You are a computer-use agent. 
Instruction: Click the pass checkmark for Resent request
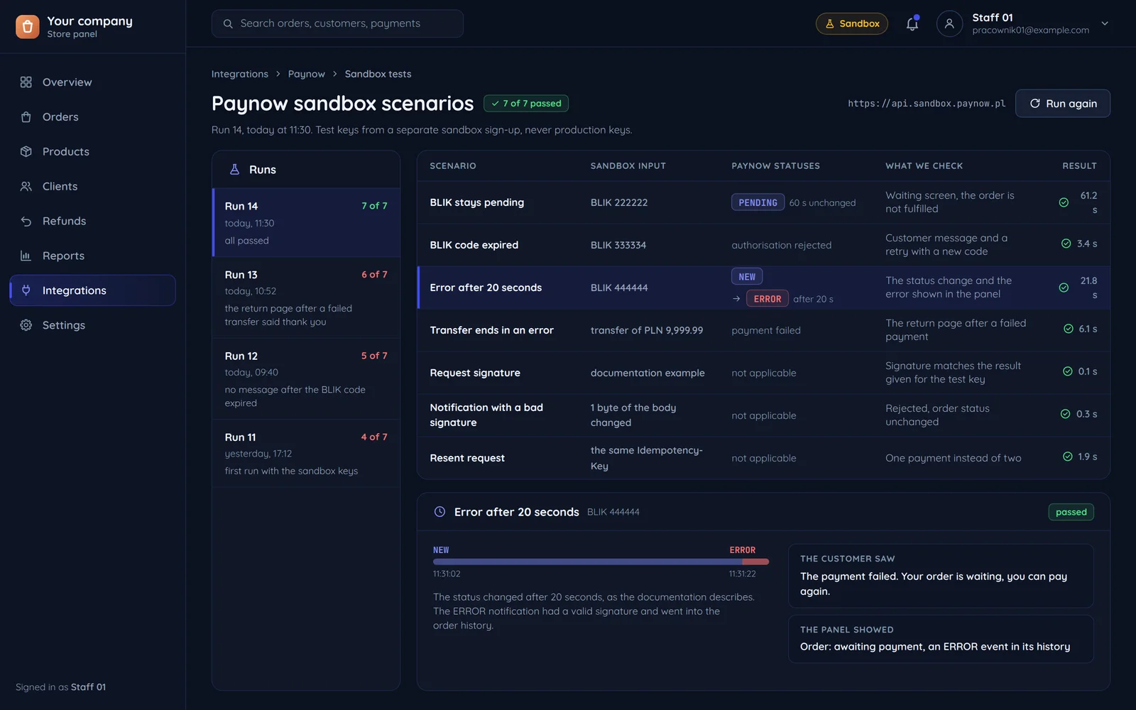pyautogui.click(x=1068, y=457)
